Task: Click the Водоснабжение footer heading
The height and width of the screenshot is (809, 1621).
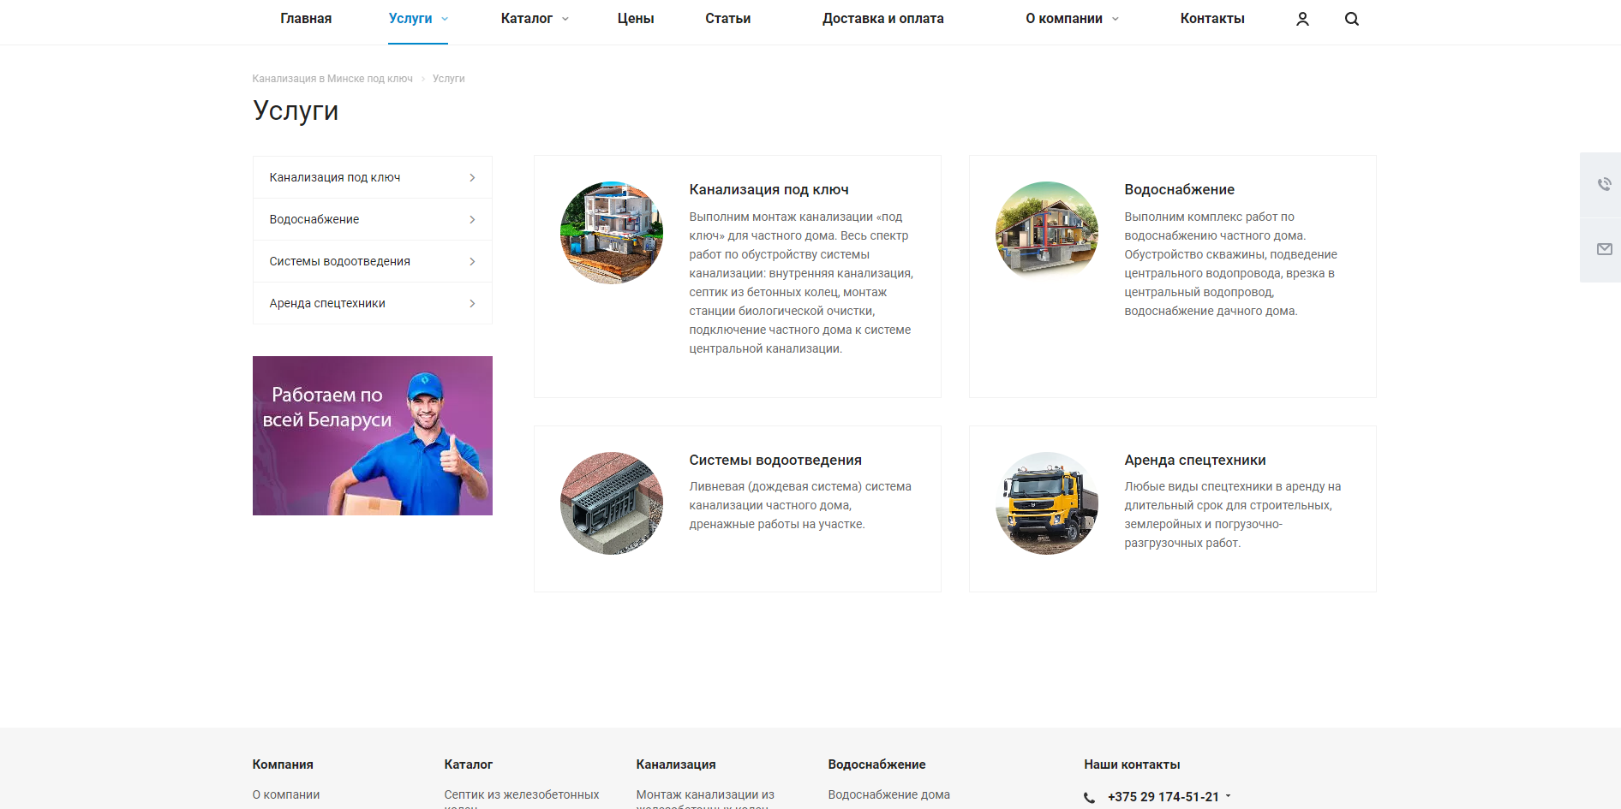Action: pyautogui.click(x=876, y=764)
